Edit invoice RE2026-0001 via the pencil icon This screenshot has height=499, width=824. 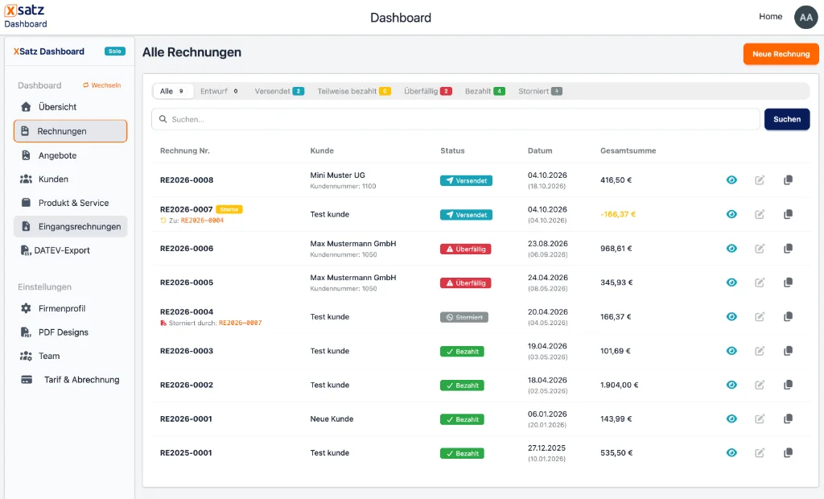tap(760, 419)
